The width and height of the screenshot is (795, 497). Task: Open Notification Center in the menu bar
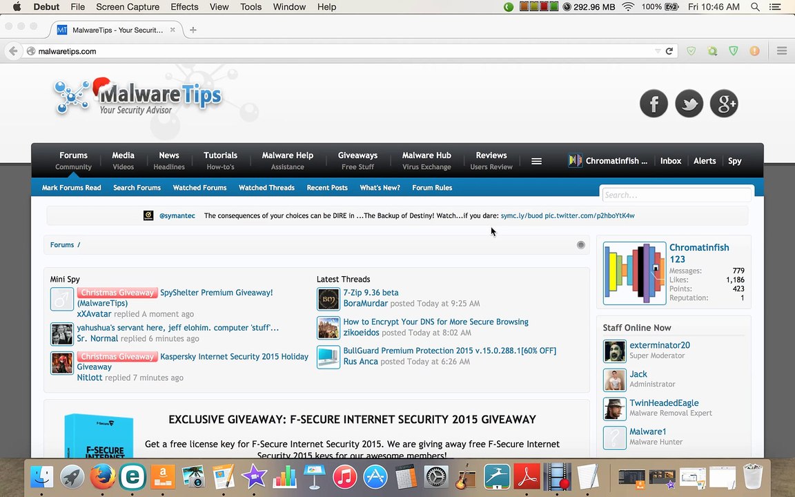pyautogui.click(x=775, y=7)
